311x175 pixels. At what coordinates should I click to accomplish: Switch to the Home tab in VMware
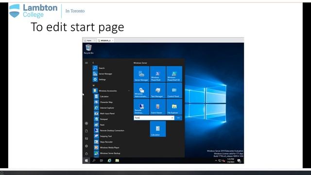(89, 40)
